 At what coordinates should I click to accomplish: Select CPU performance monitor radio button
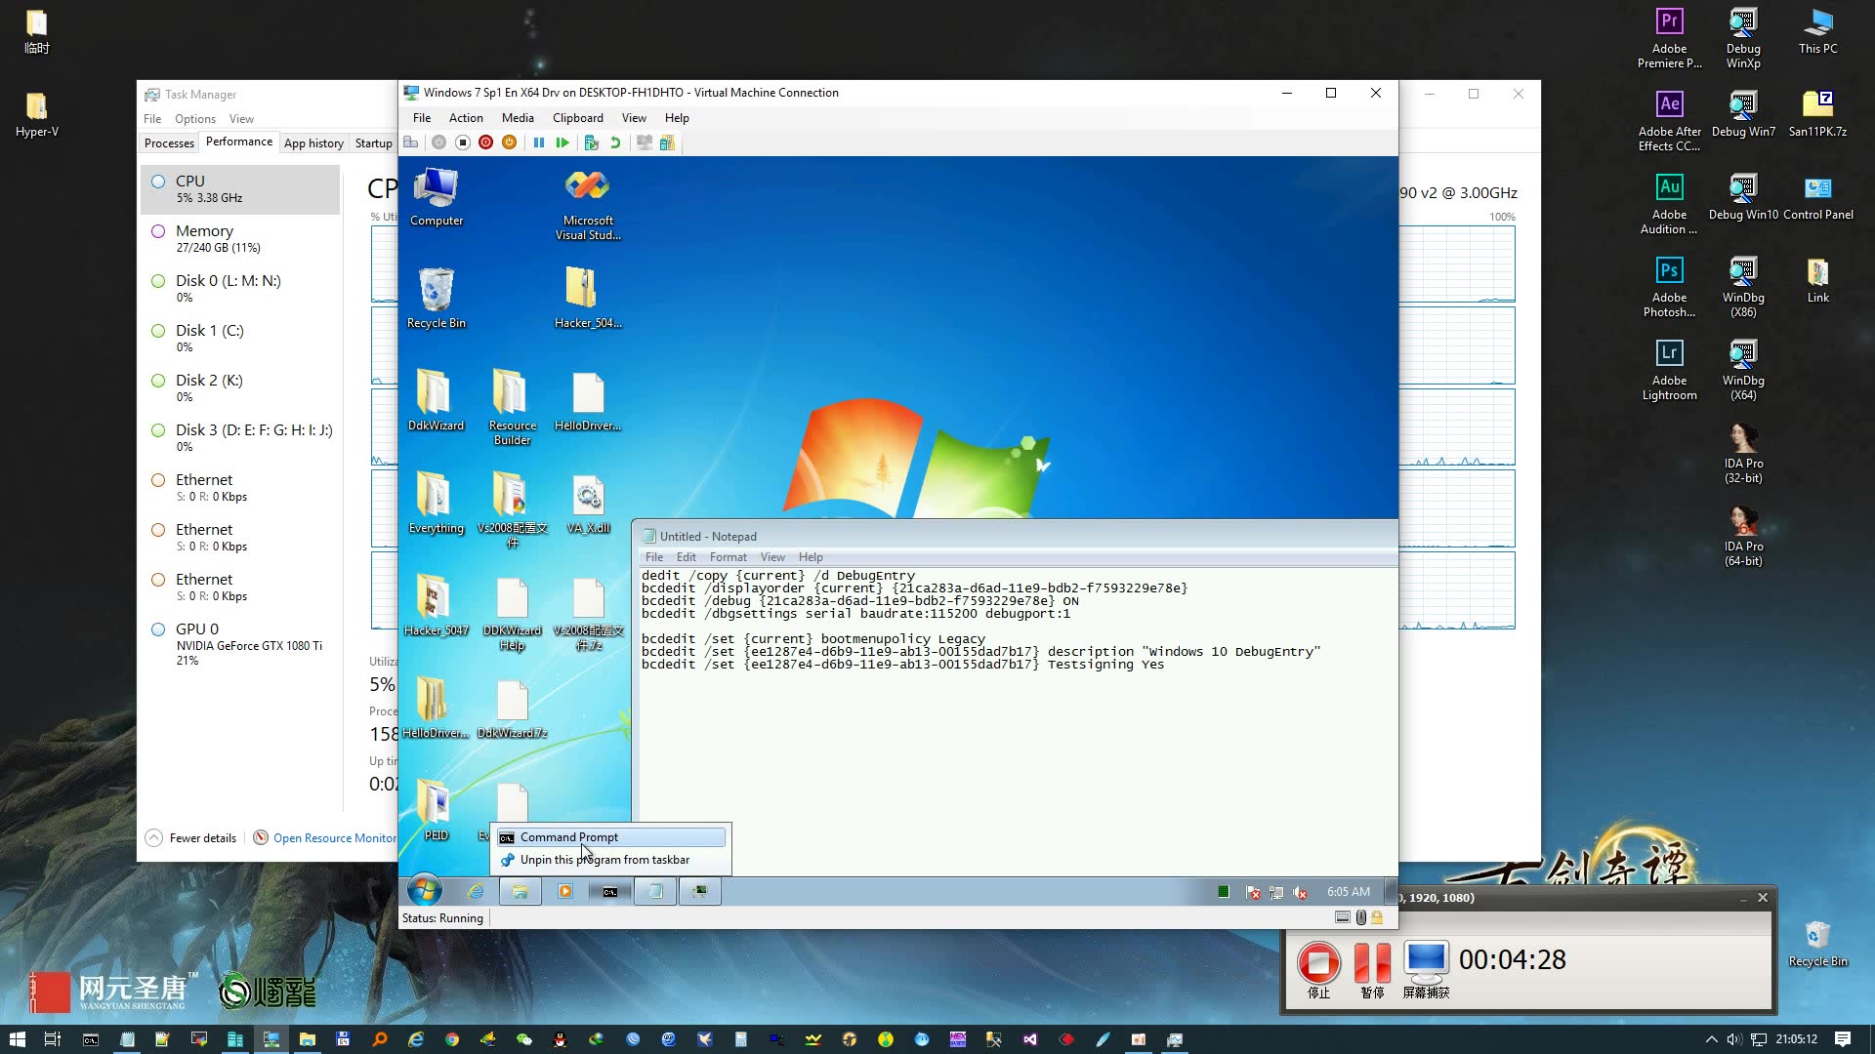click(x=158, y=181)
